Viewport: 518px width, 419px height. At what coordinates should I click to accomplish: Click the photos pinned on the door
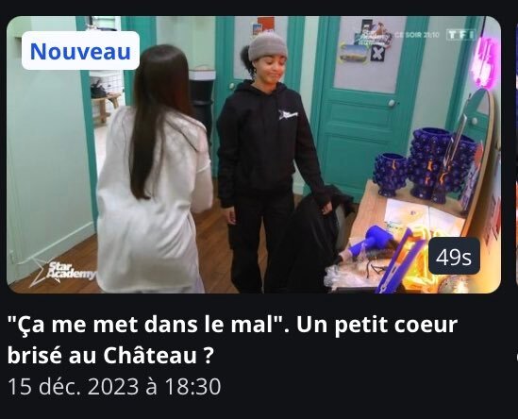click(x=366, y=42)
